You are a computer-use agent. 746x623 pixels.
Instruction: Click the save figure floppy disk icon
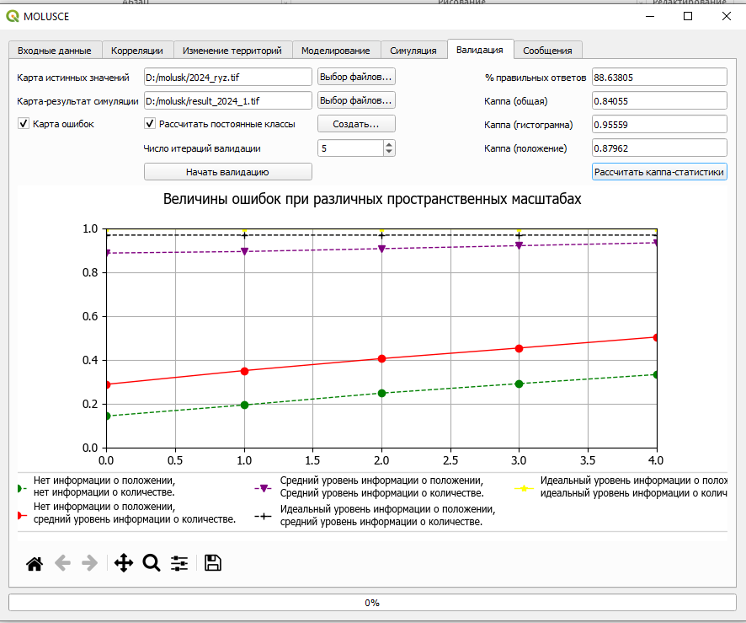click(213, 563)
